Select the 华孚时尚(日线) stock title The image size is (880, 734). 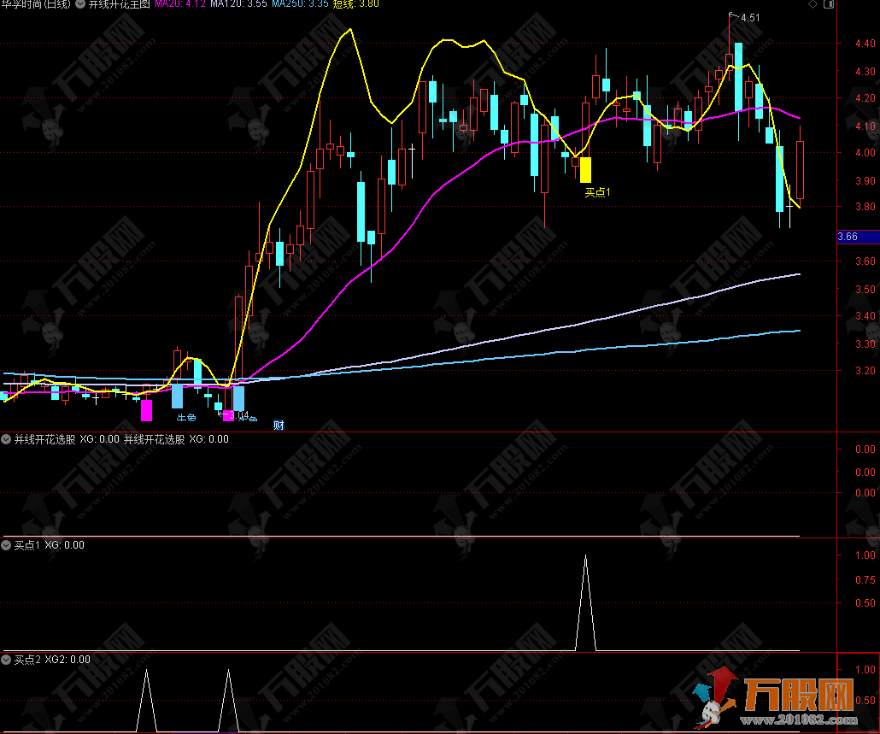click(x=37, y=4)
